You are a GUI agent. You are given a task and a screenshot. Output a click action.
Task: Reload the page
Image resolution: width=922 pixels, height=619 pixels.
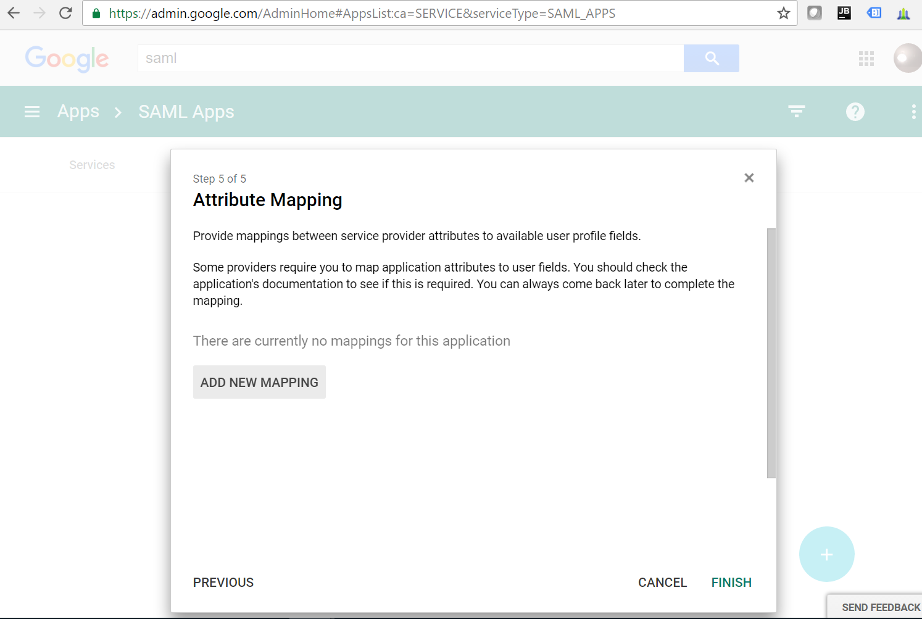65,12
